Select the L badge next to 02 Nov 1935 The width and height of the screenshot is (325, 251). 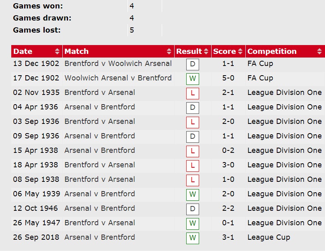pyautogui.click(x=192, y=94)
